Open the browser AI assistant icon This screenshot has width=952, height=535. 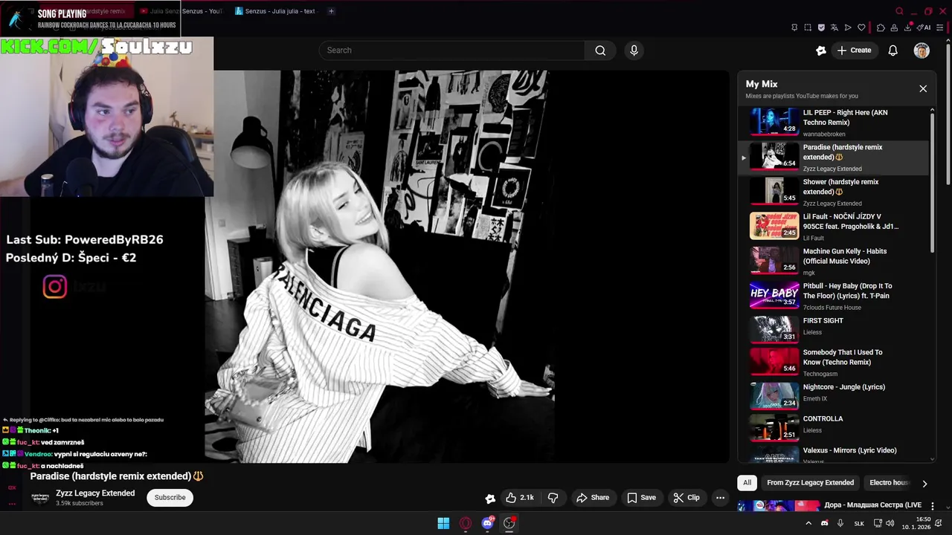pyautogui.click(x=924, y=27)
